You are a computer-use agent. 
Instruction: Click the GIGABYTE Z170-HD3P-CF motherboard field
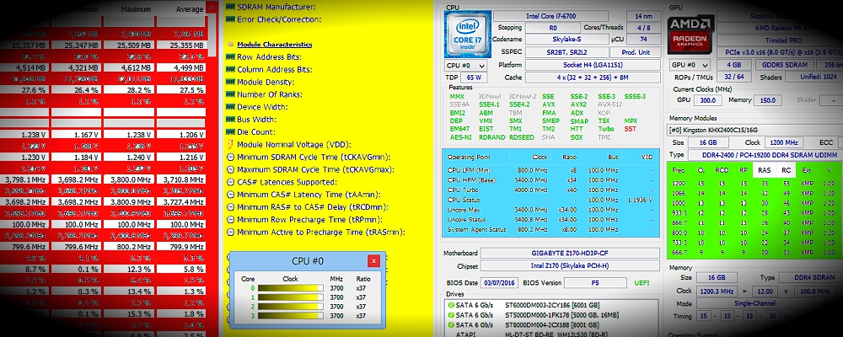(x=570, y=253)
